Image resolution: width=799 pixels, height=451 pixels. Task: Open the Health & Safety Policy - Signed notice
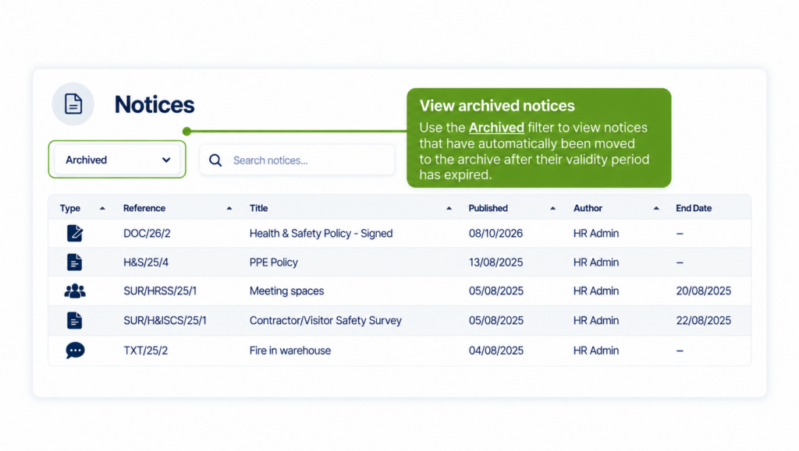(x=321, y=234)
